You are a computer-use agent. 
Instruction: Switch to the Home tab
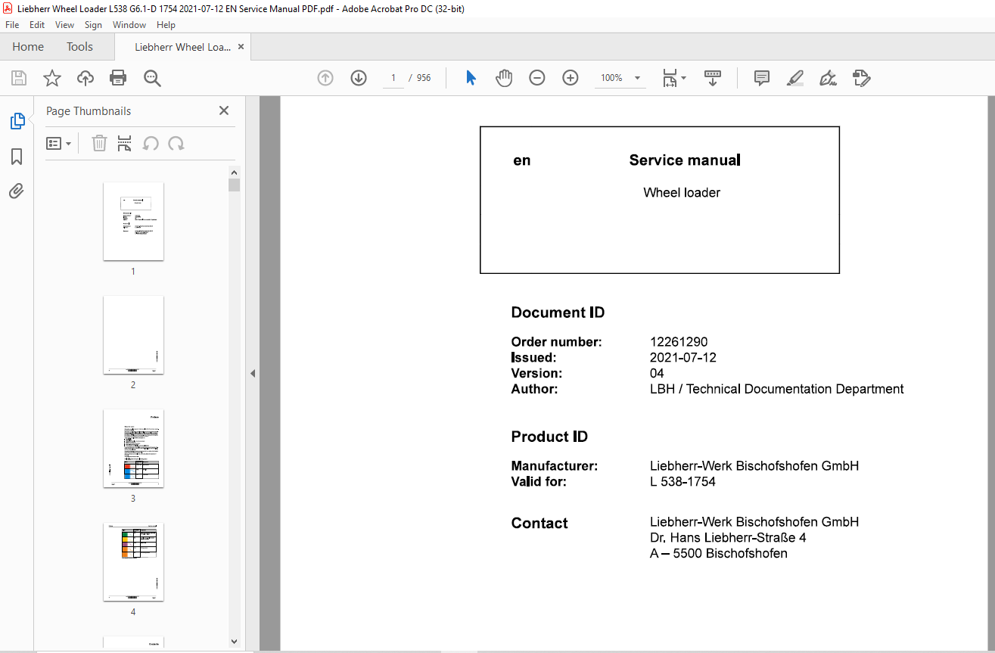28,47
